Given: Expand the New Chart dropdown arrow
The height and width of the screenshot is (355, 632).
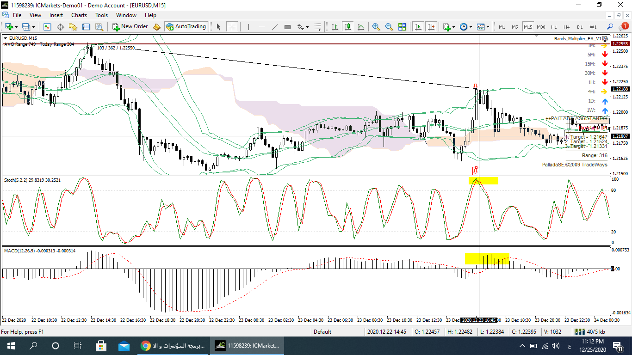Looking at the screenshot, I should 17,27.
